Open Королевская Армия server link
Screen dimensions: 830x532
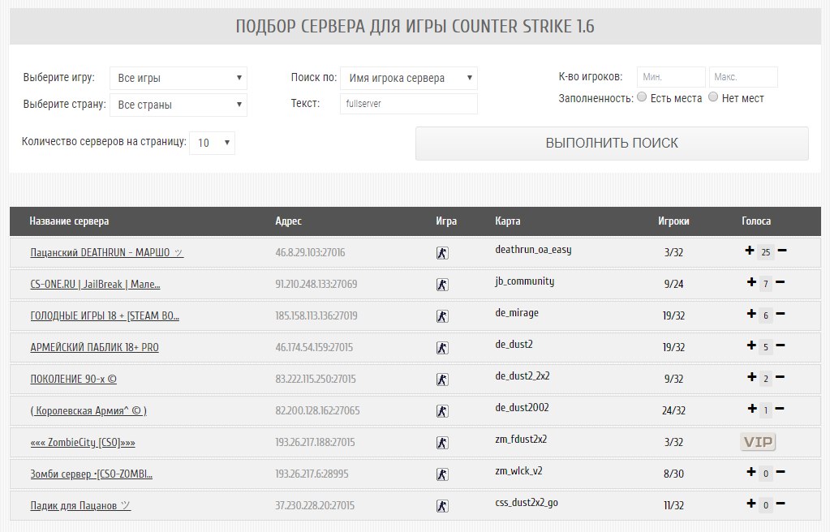[88, 411]
